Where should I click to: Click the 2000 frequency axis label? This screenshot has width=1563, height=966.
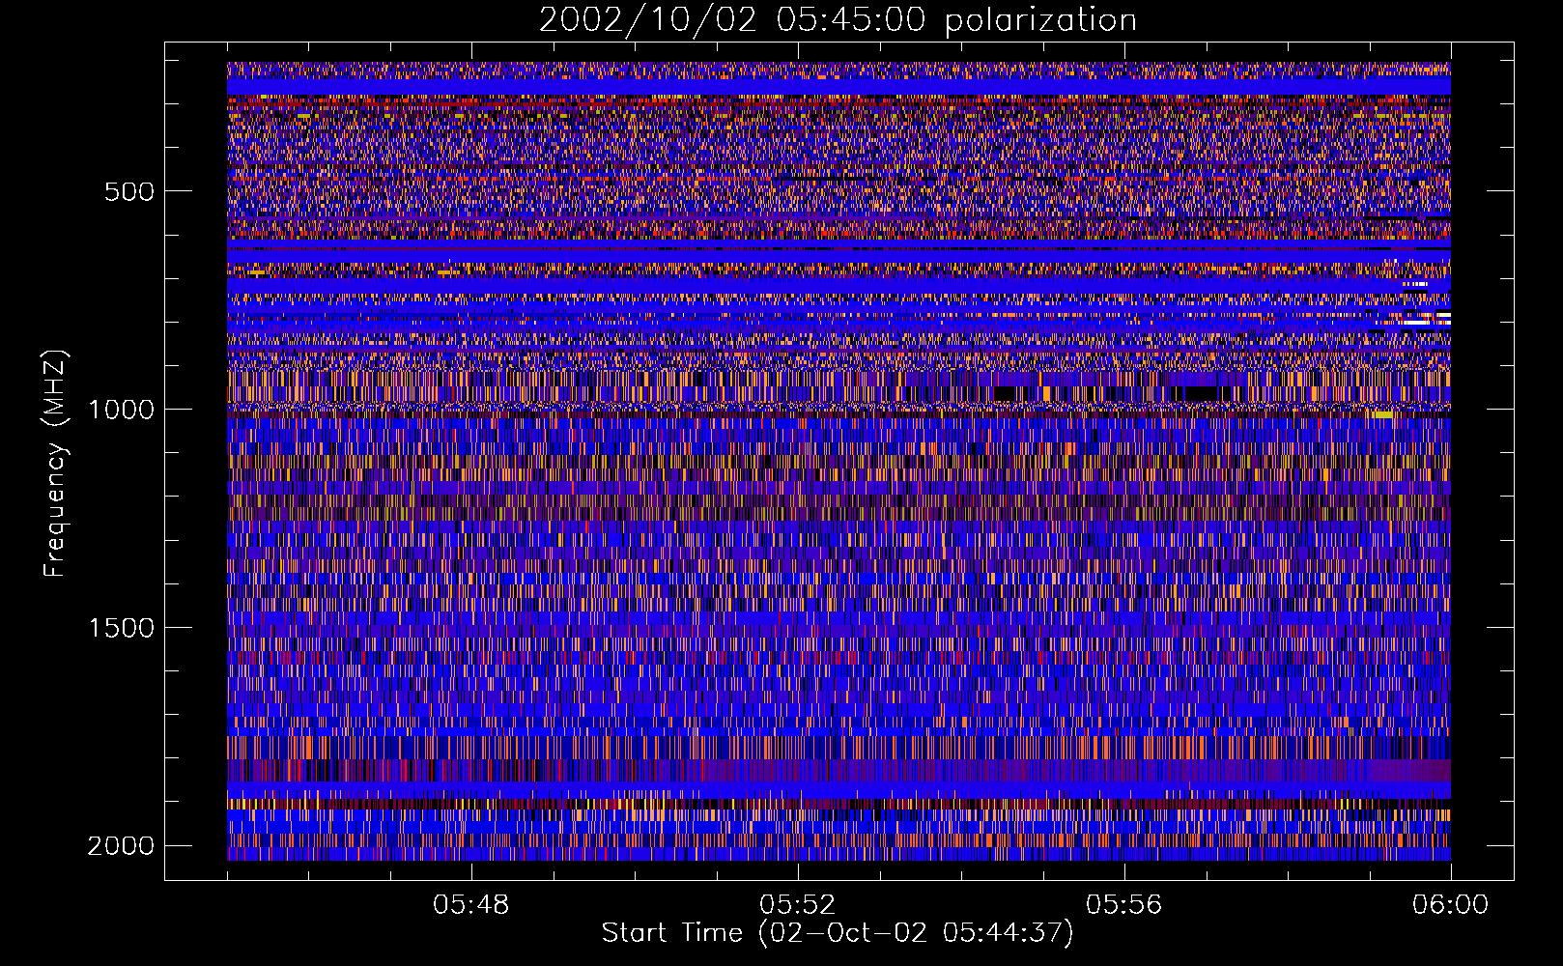pyautogui.click(x=121, y=846)
